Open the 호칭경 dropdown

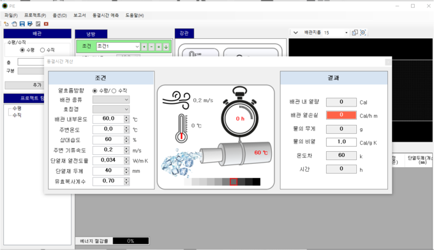111,109
